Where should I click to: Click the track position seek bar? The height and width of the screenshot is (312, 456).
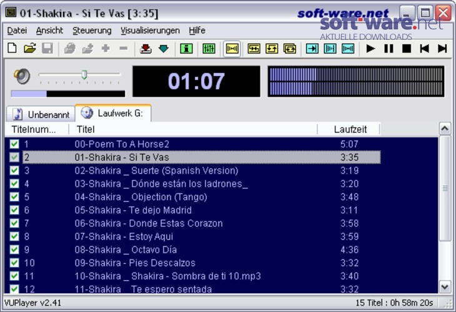(x=68, y=94)
